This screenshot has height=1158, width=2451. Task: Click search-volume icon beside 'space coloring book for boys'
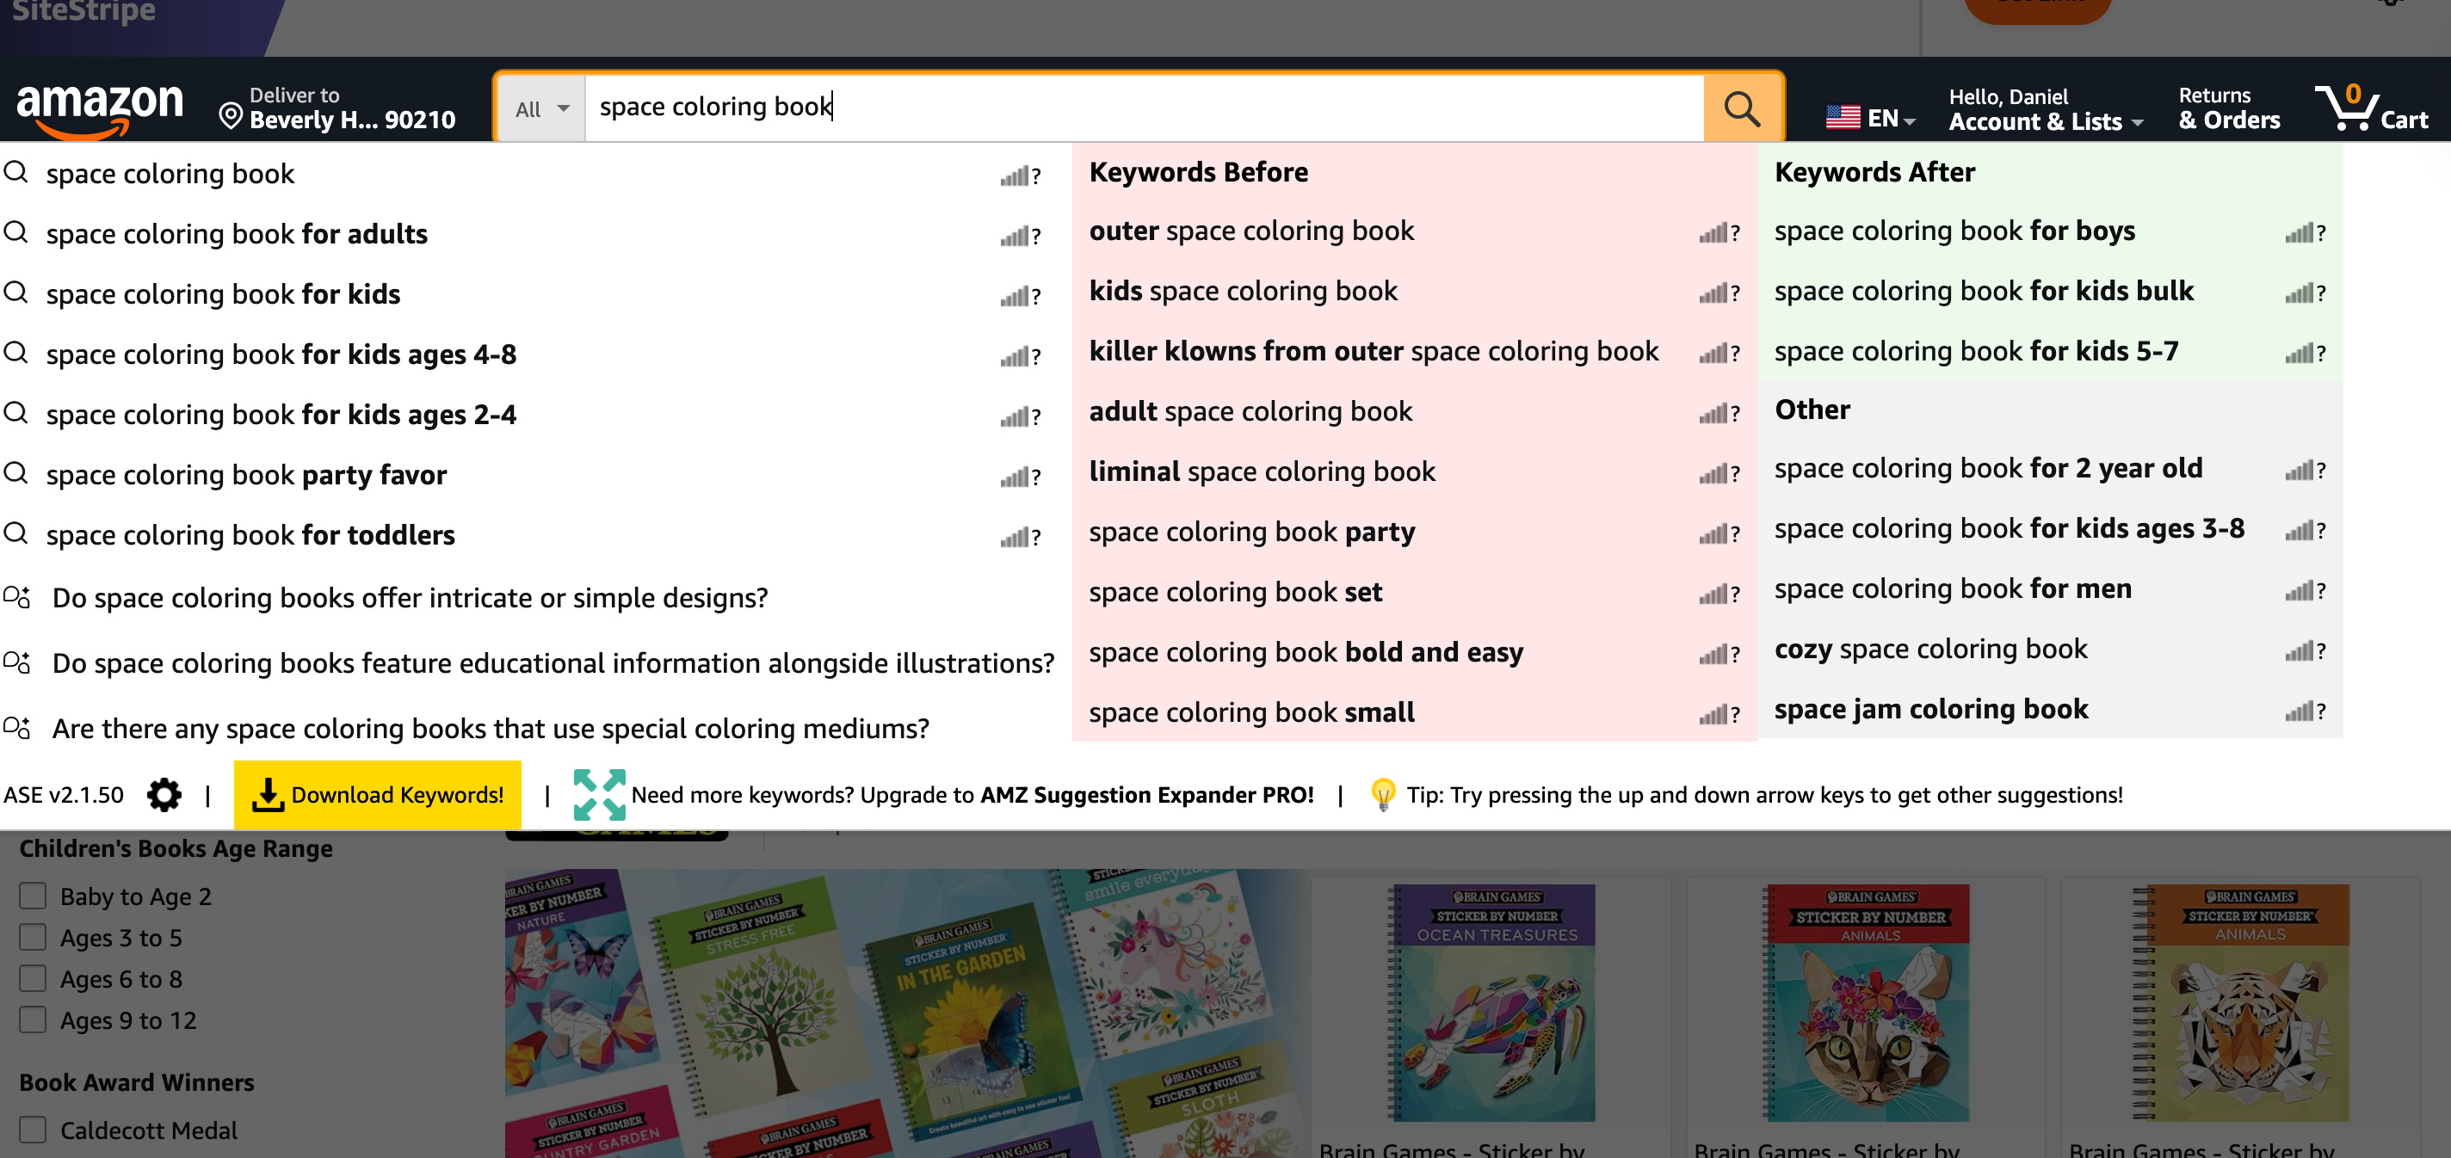point(2300,232)
